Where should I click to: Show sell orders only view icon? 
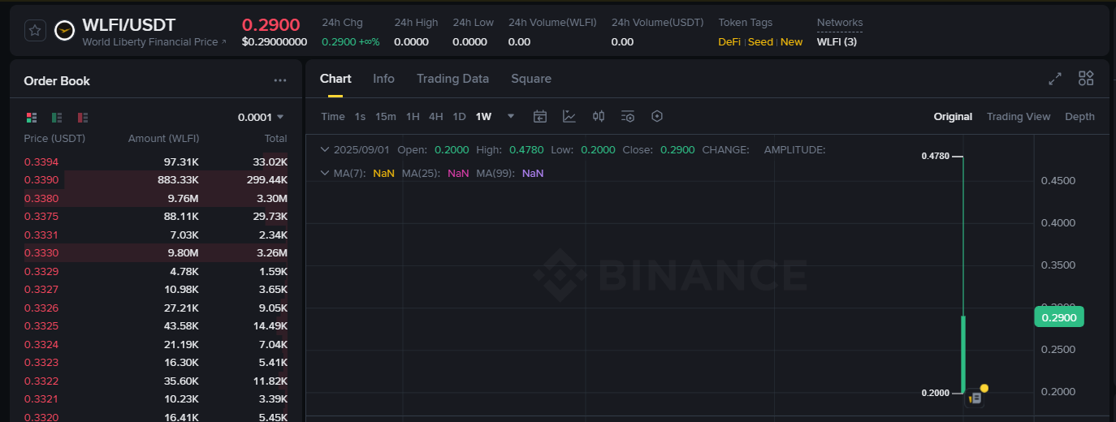pos(83,118)
